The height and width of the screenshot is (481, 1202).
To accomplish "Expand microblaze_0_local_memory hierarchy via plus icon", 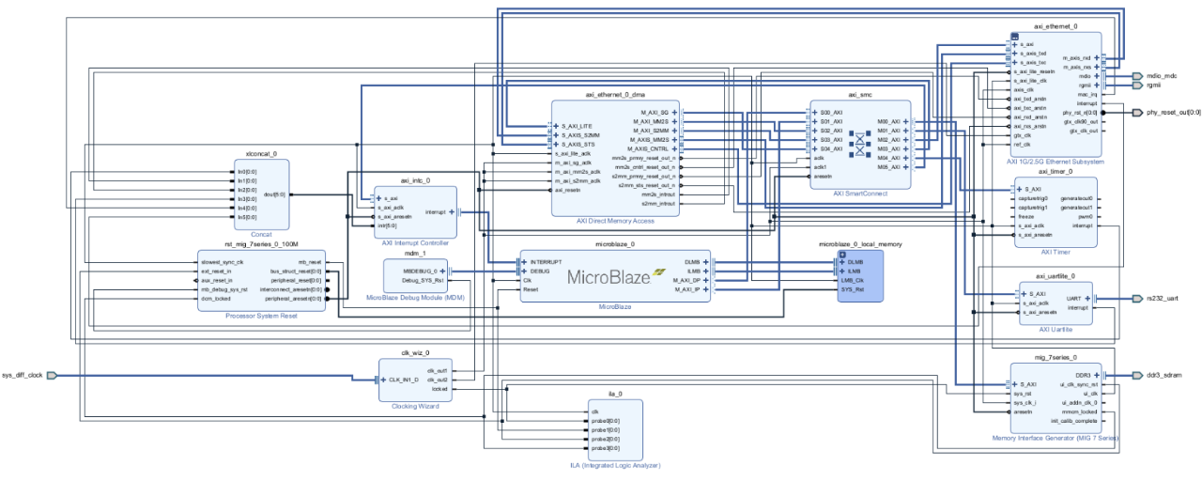I will pyautogui.click(x=842, y=254).
